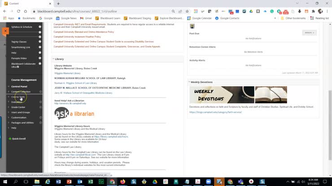
Task: Toggle the circle next to Tegrity Classes
Action: coord(40,41)
